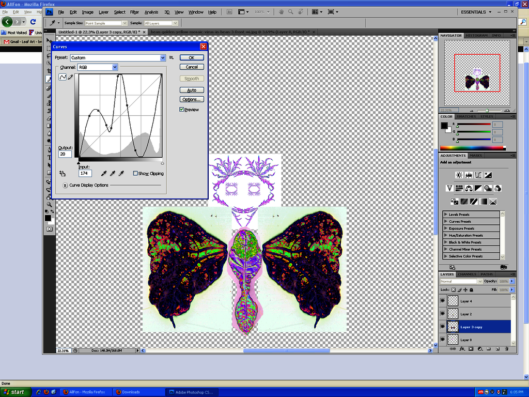Open the Analysis menu
The height and width of the screenshot is (397, 529).
(x=151, y=12)
